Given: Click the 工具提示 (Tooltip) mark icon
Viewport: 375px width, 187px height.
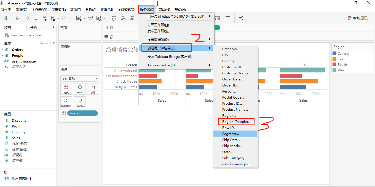Looking at the screenshot, I should tap(79, 102).
